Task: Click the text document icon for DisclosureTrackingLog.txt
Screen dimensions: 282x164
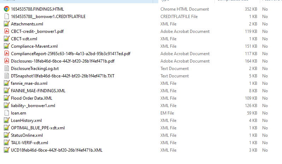Action: click(6, 69)
